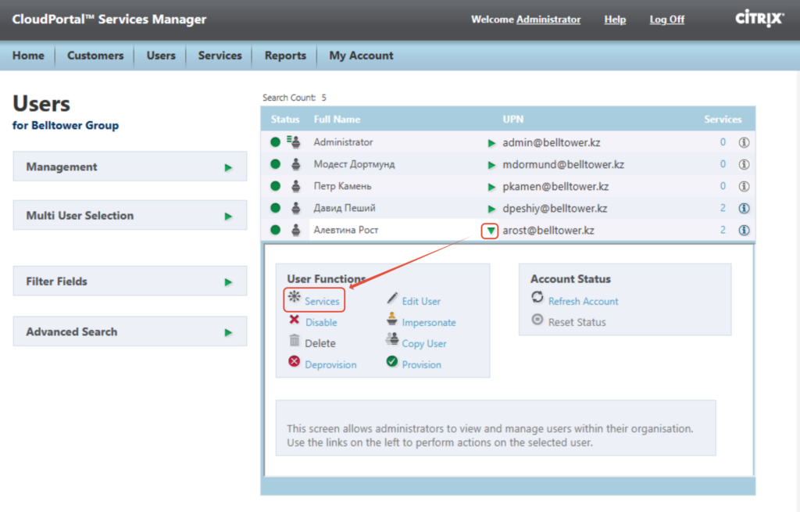
Task: Open the Users menu
Action: [x=161, y=55]
